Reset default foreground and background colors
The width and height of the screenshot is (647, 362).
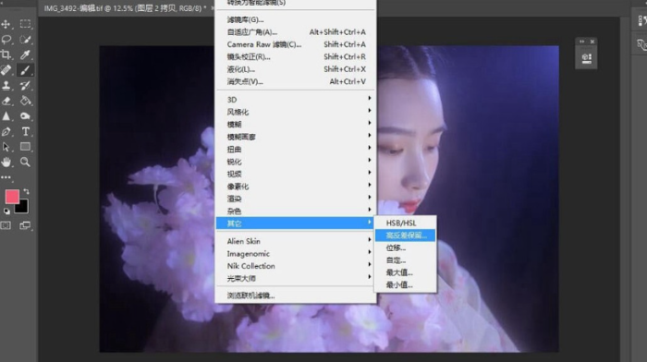click(x=6, y=211)
